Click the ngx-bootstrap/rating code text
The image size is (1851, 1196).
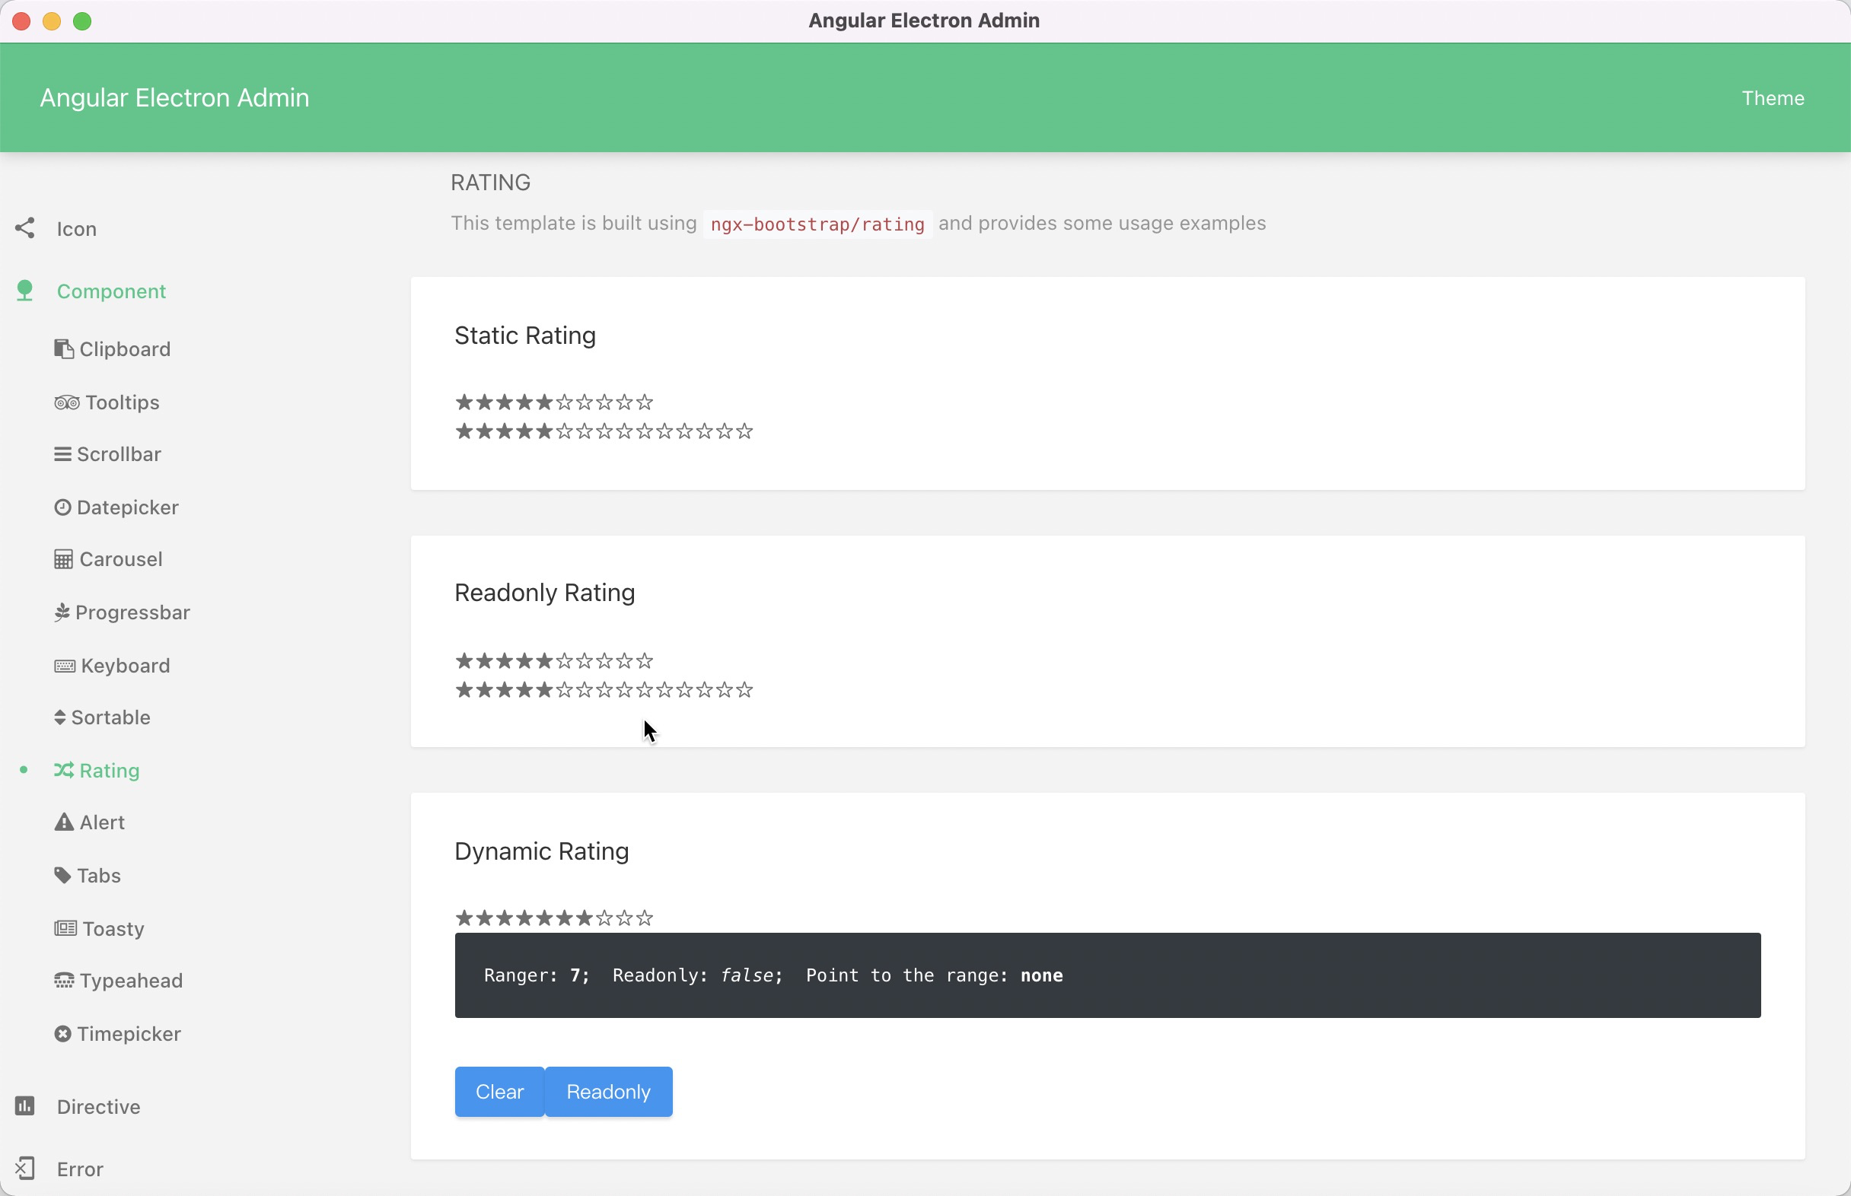tap(817, 224)
